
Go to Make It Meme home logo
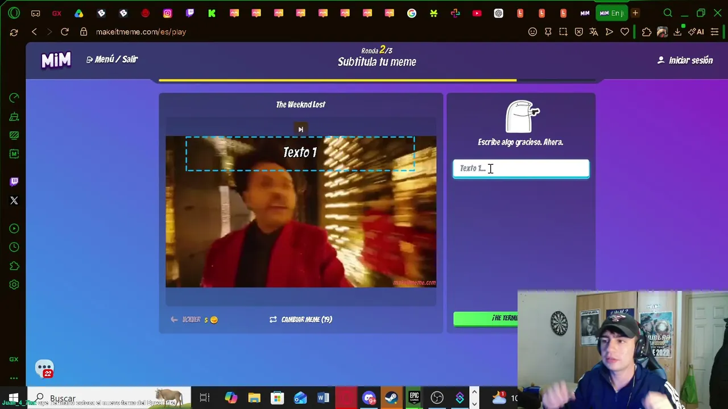(x=56, y=60)
